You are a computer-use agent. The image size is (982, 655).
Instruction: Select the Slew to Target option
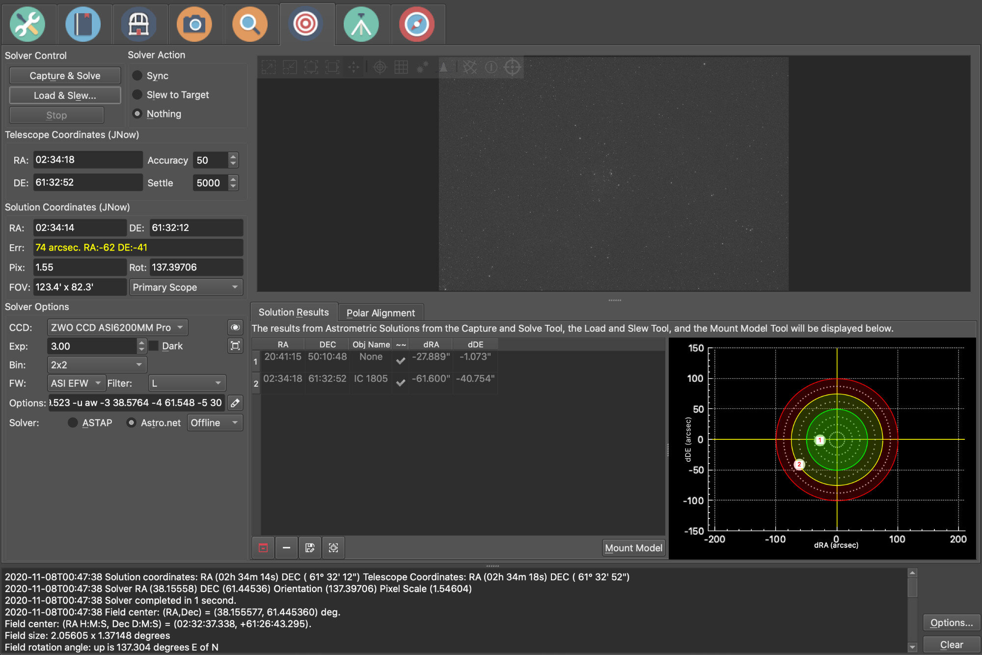point(137,95)
